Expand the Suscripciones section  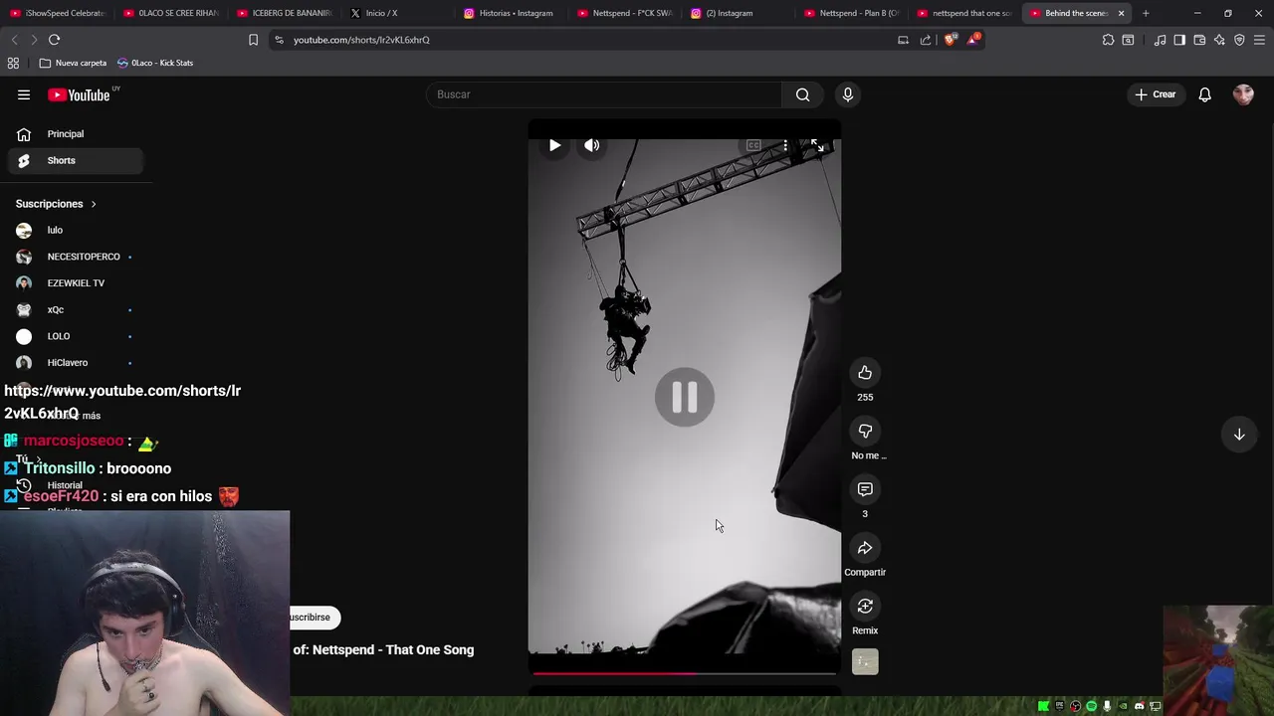[x=56, y=204]
